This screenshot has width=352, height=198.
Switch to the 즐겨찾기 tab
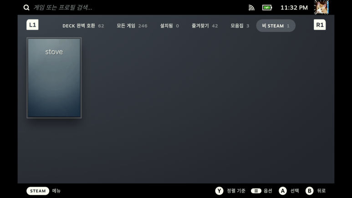tap(204, 26)
